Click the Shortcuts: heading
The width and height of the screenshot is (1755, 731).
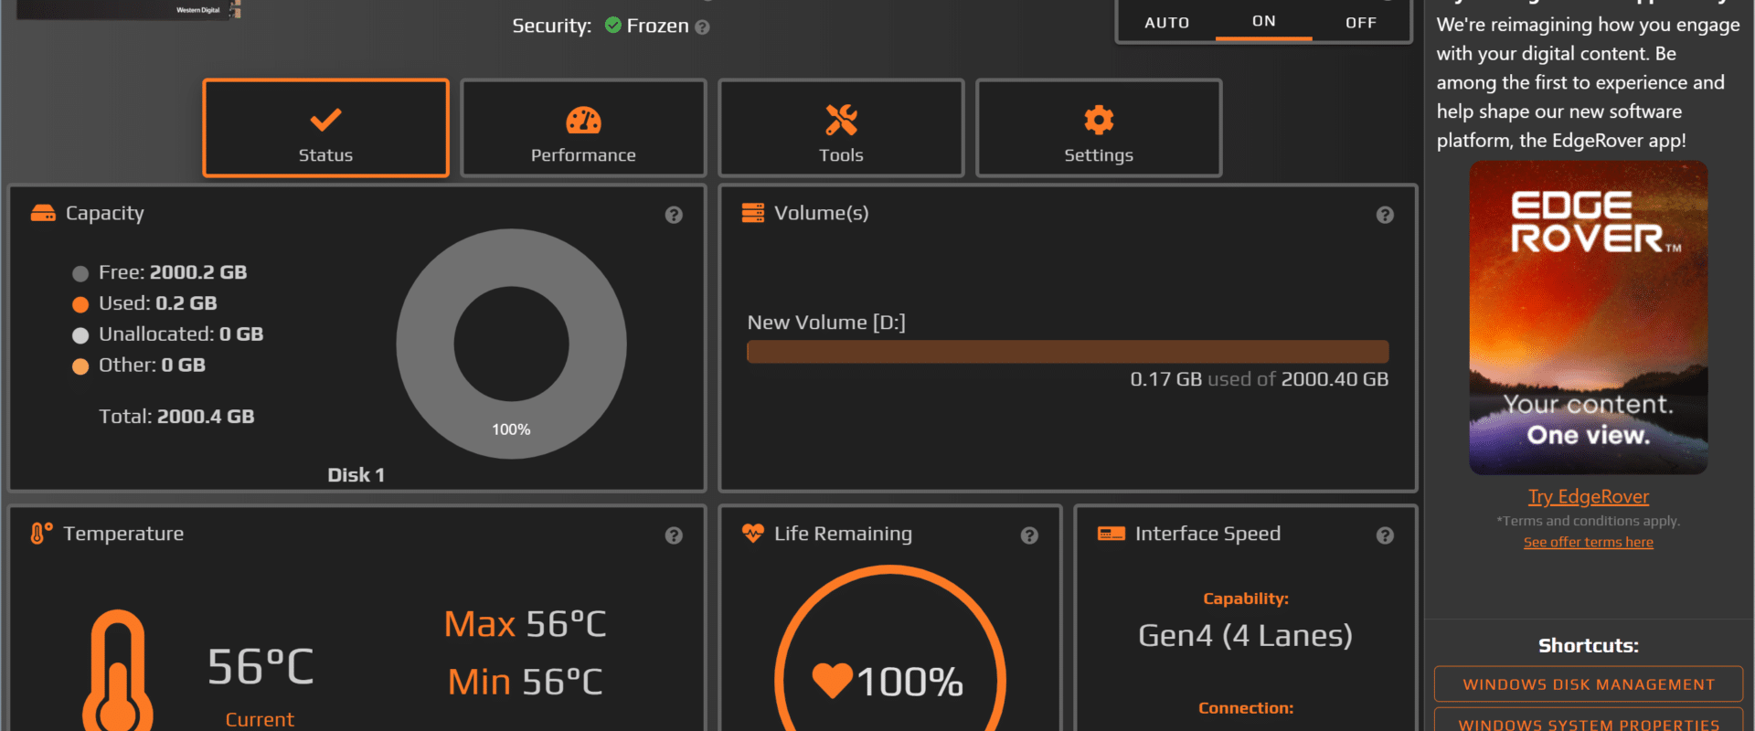point(1589,646)
